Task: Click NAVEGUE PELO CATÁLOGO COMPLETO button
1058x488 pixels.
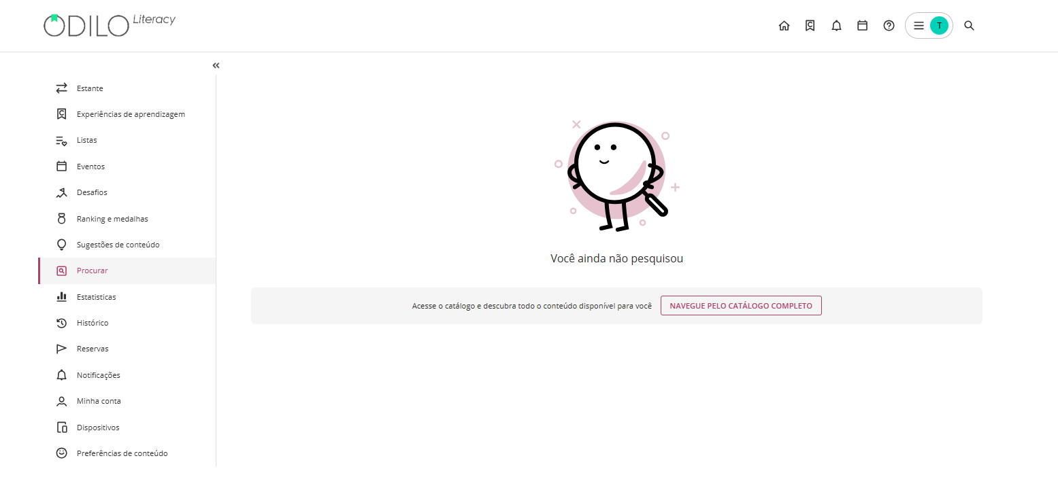Action: pyautogui.click(x=741, y=306)
